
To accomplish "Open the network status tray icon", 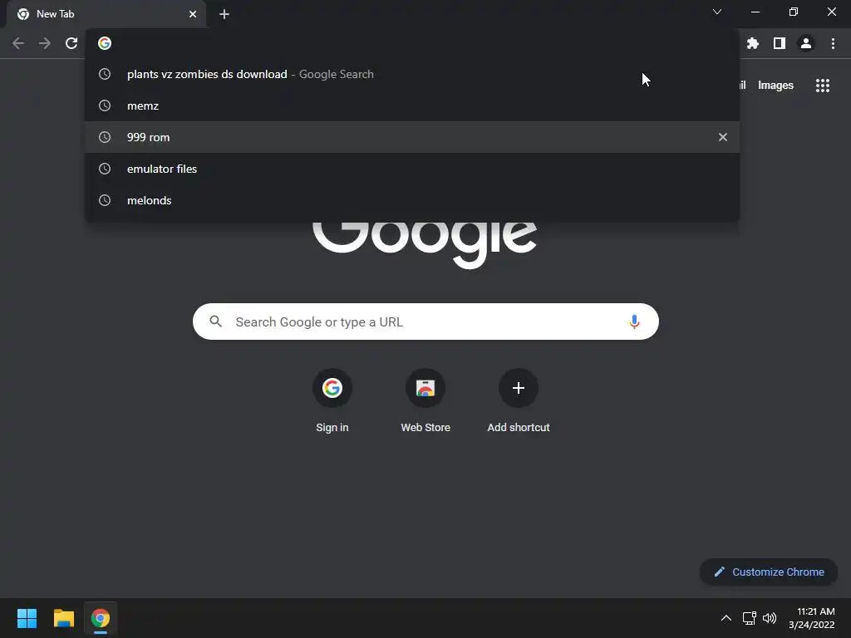I will pos(750,618).
